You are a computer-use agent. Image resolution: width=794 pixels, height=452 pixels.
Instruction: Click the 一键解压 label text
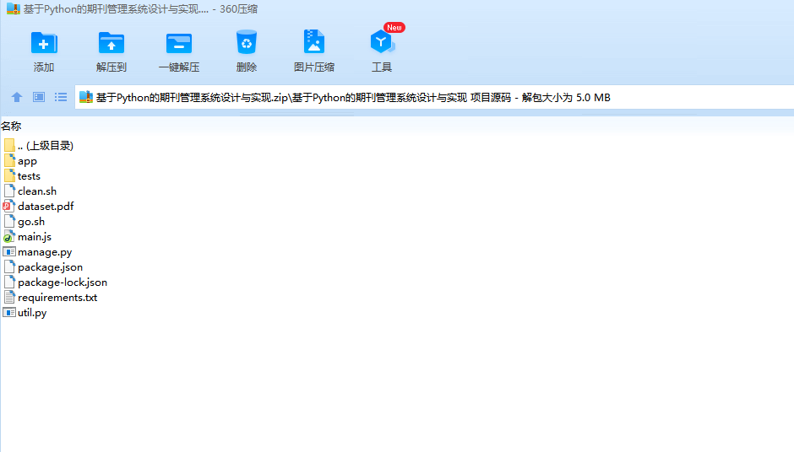click(179, 67)
